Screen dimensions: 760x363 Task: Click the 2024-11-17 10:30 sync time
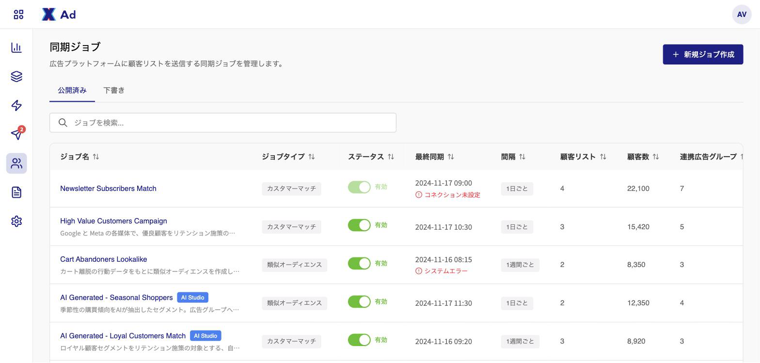tap(443, 227)
